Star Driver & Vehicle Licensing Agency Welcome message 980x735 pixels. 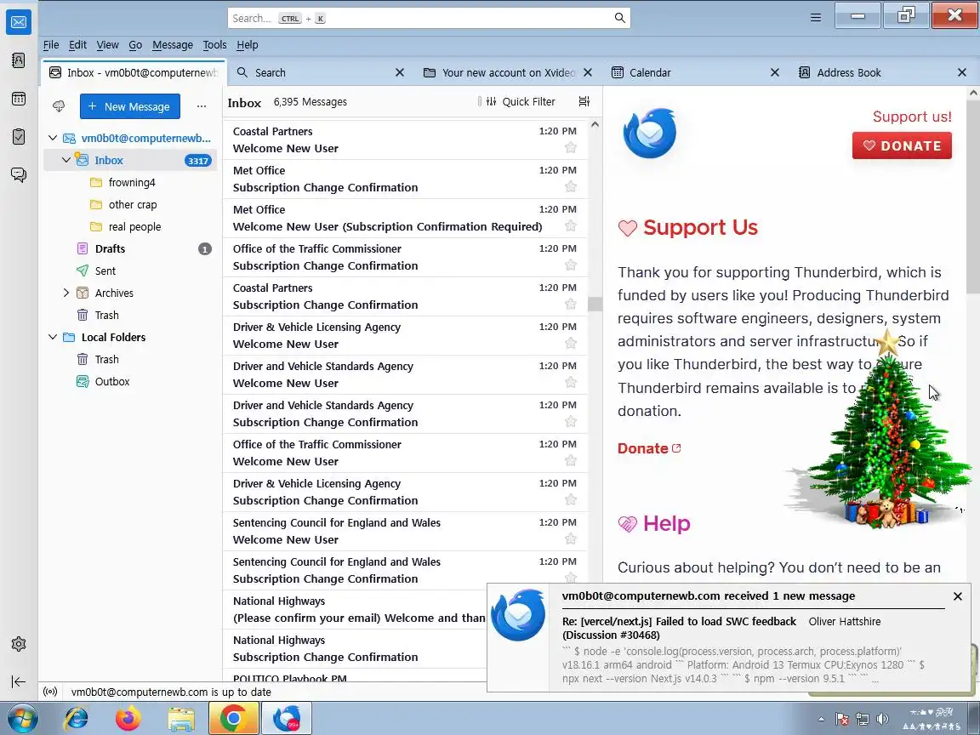[x=571, y=343]
